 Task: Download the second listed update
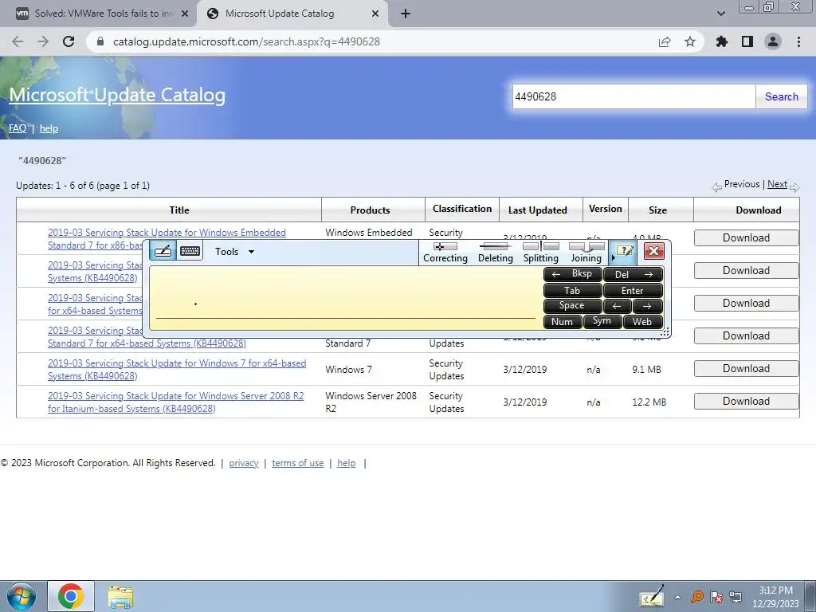coord(746,271)
